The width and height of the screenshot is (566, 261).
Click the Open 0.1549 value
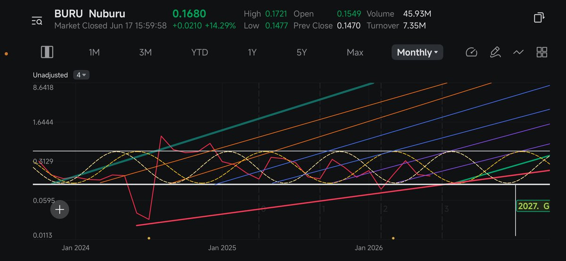click(349, 14)
